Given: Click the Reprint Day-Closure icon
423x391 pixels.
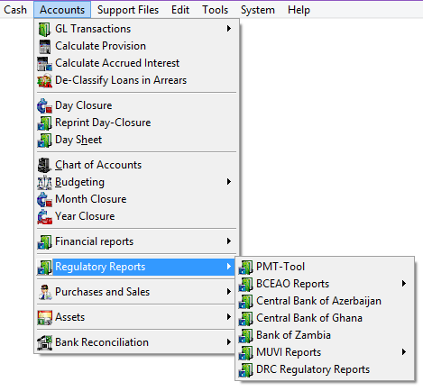Looking at the screenshot, I should point(44,123).
